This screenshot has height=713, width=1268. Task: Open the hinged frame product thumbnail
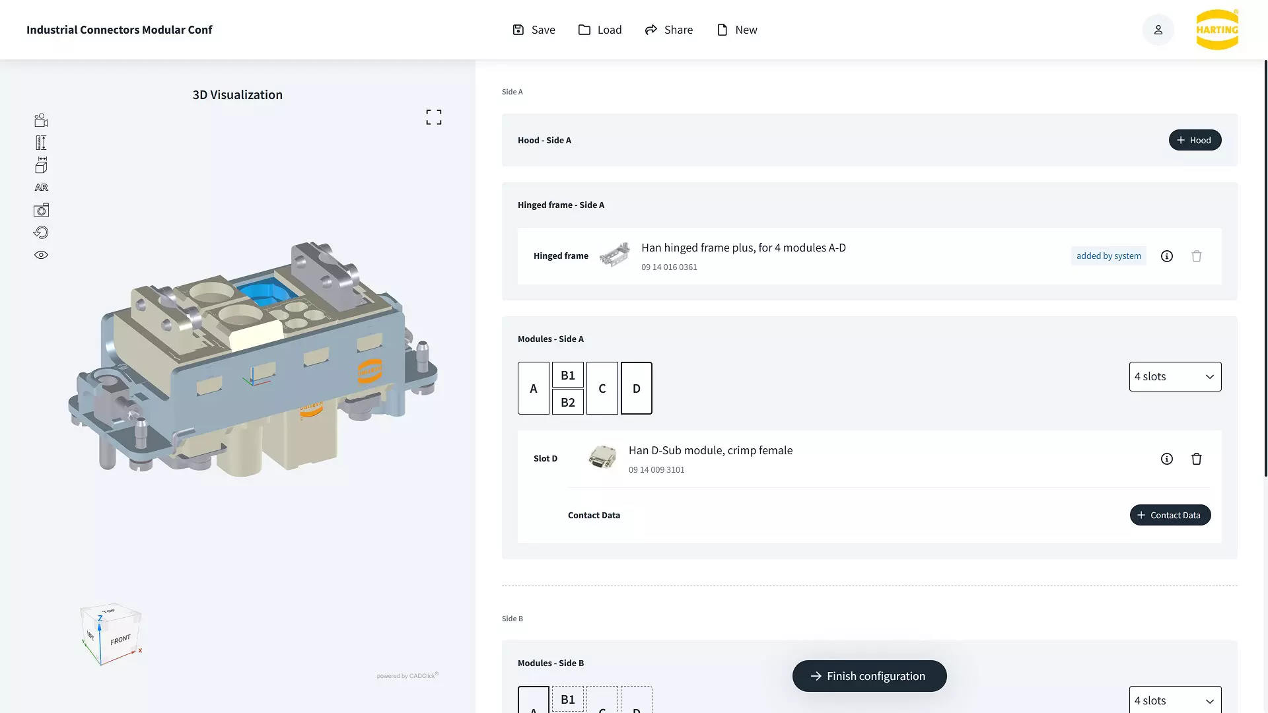pyautogui.click(x=614, y=255)
